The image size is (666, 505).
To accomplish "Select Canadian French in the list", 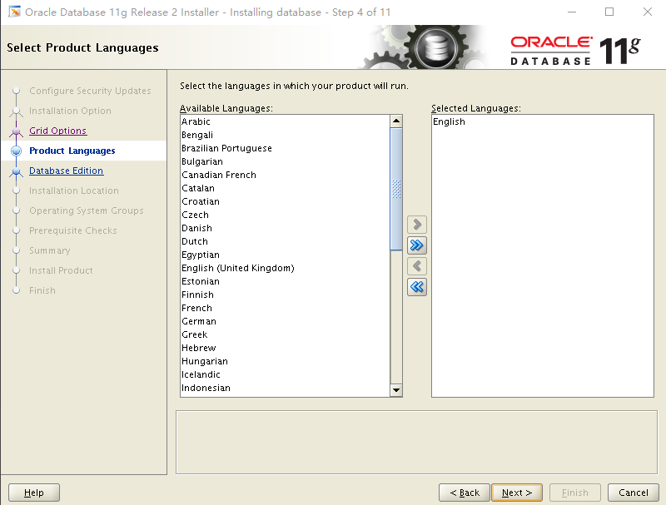I will [x=285, y=175].
